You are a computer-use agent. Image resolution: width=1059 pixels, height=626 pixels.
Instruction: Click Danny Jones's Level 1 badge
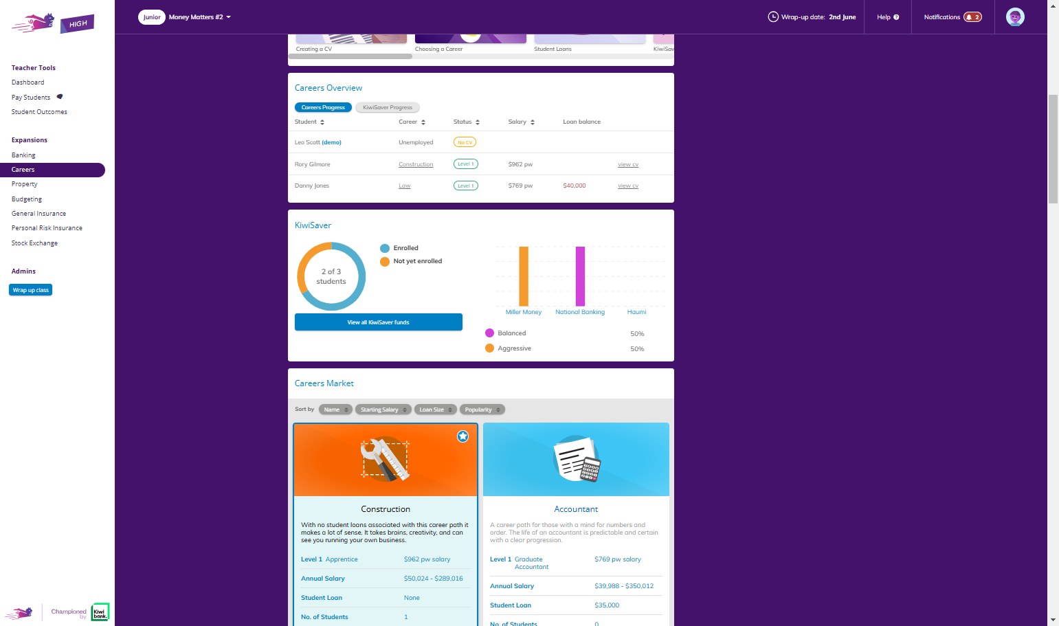466,186
